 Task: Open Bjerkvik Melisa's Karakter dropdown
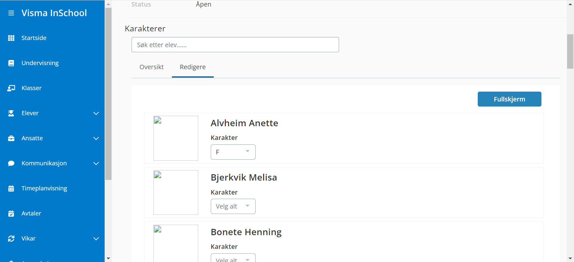point(233,206)
